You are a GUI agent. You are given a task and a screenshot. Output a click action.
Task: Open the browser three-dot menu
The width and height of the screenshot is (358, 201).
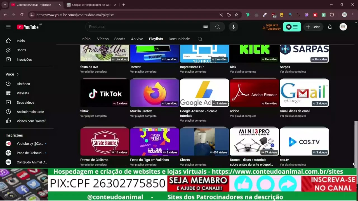[353, 15]
